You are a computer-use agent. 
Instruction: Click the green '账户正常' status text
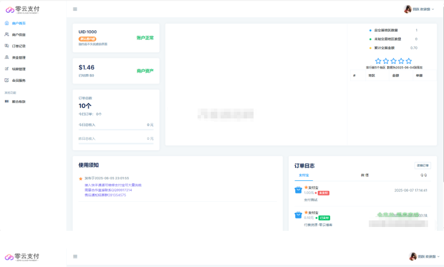tap(145, 38)
